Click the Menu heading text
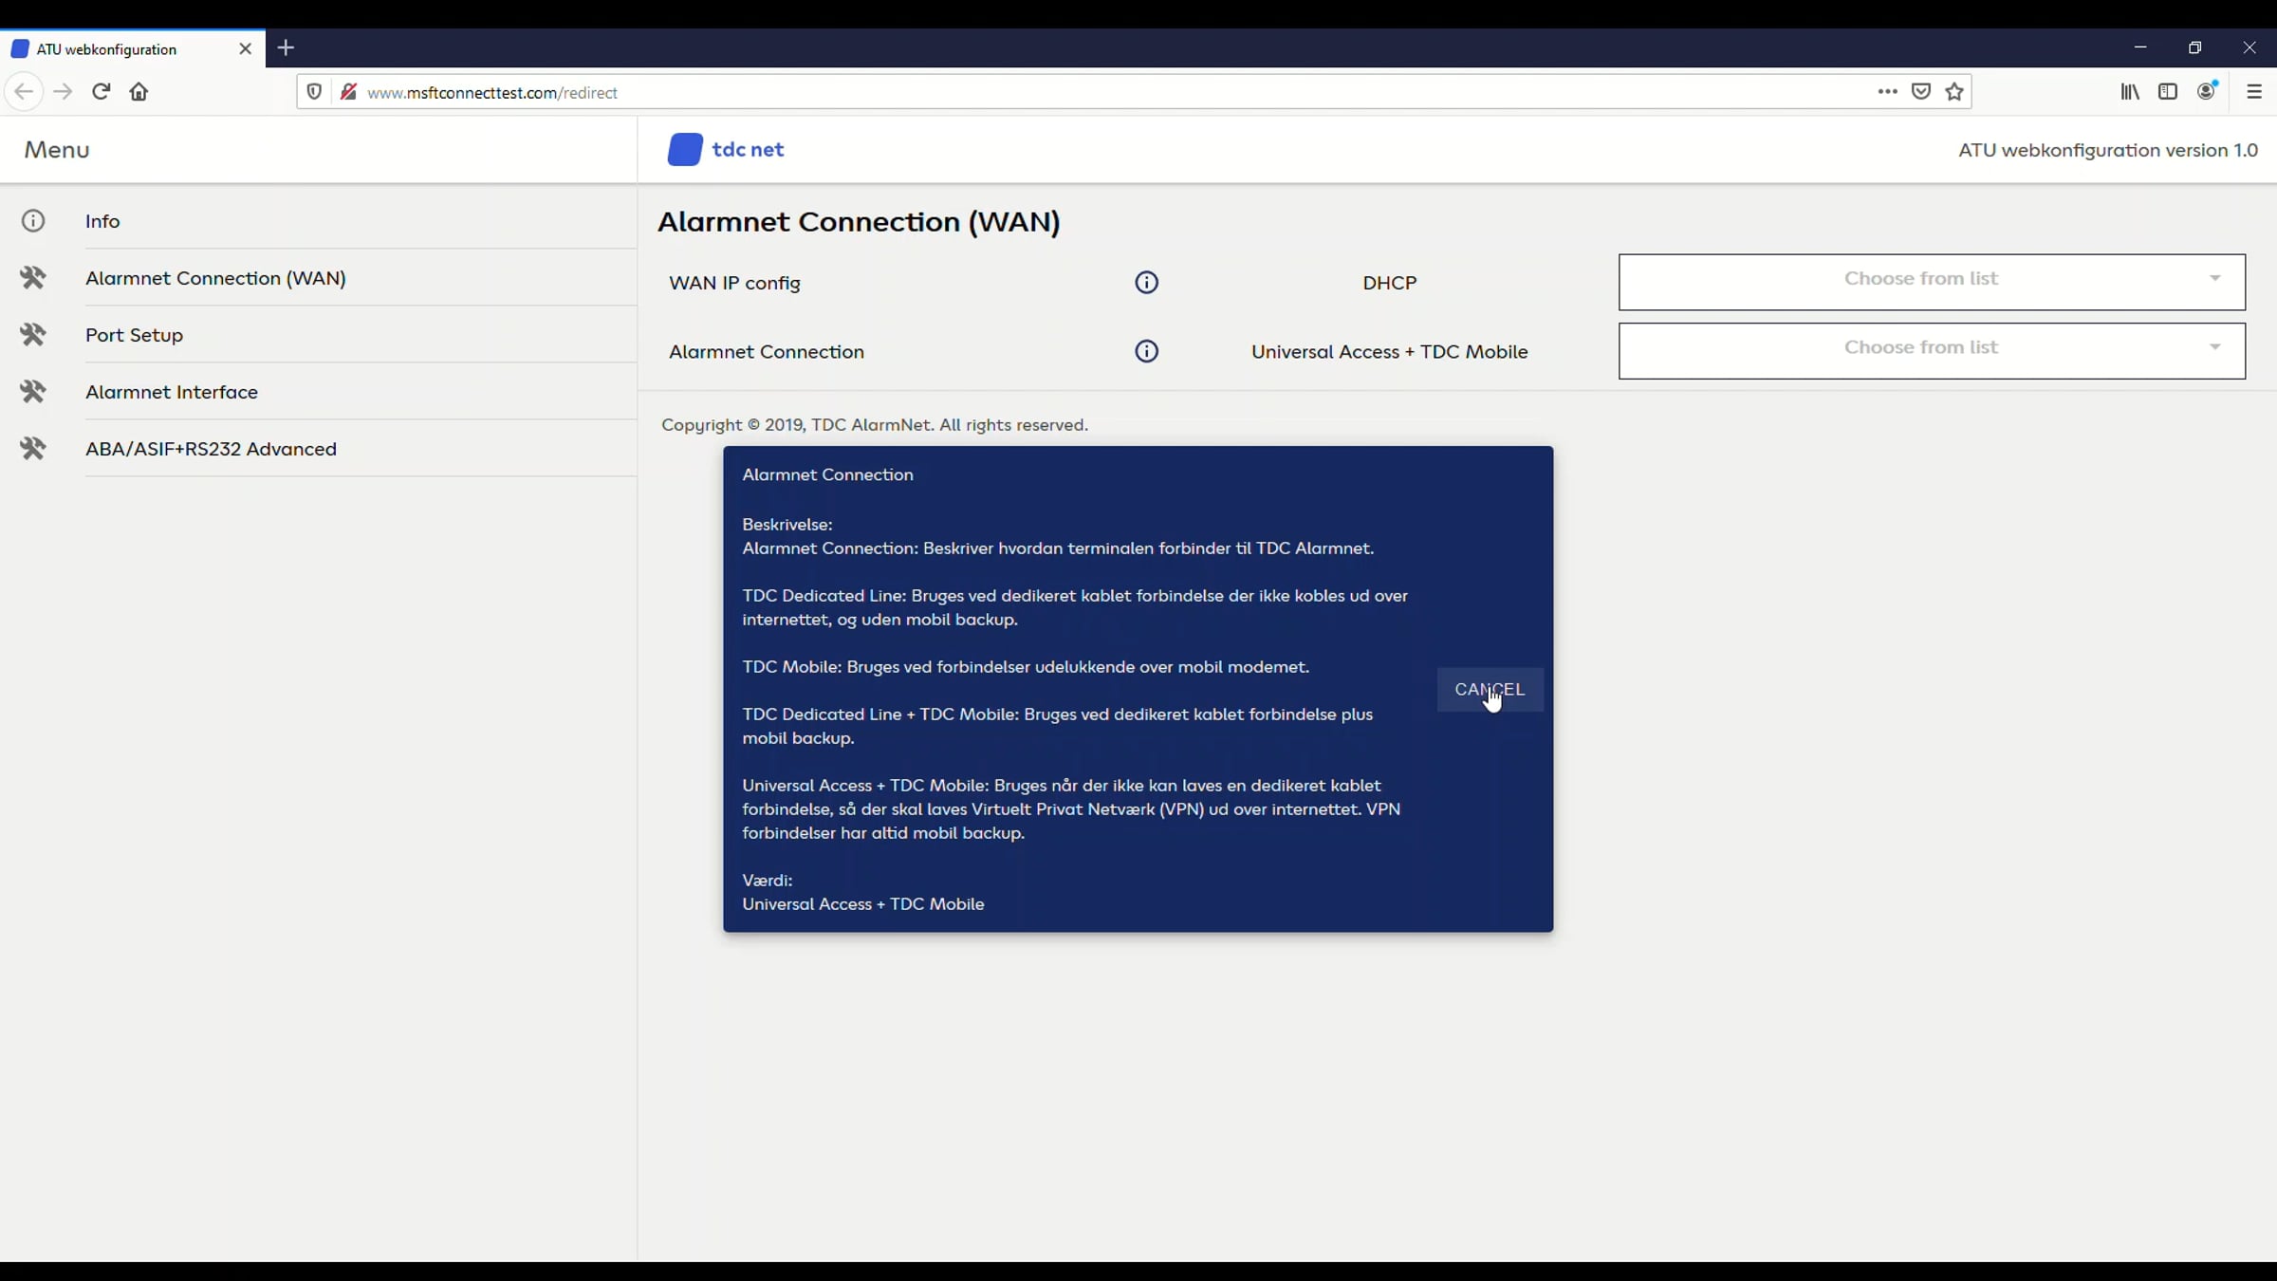Image resolution: width=2277 pixels, height=1281 pixels. tap(57, 150)
